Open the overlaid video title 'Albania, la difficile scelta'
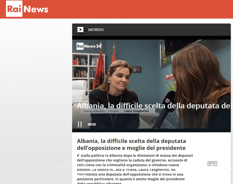 (154, 106)
